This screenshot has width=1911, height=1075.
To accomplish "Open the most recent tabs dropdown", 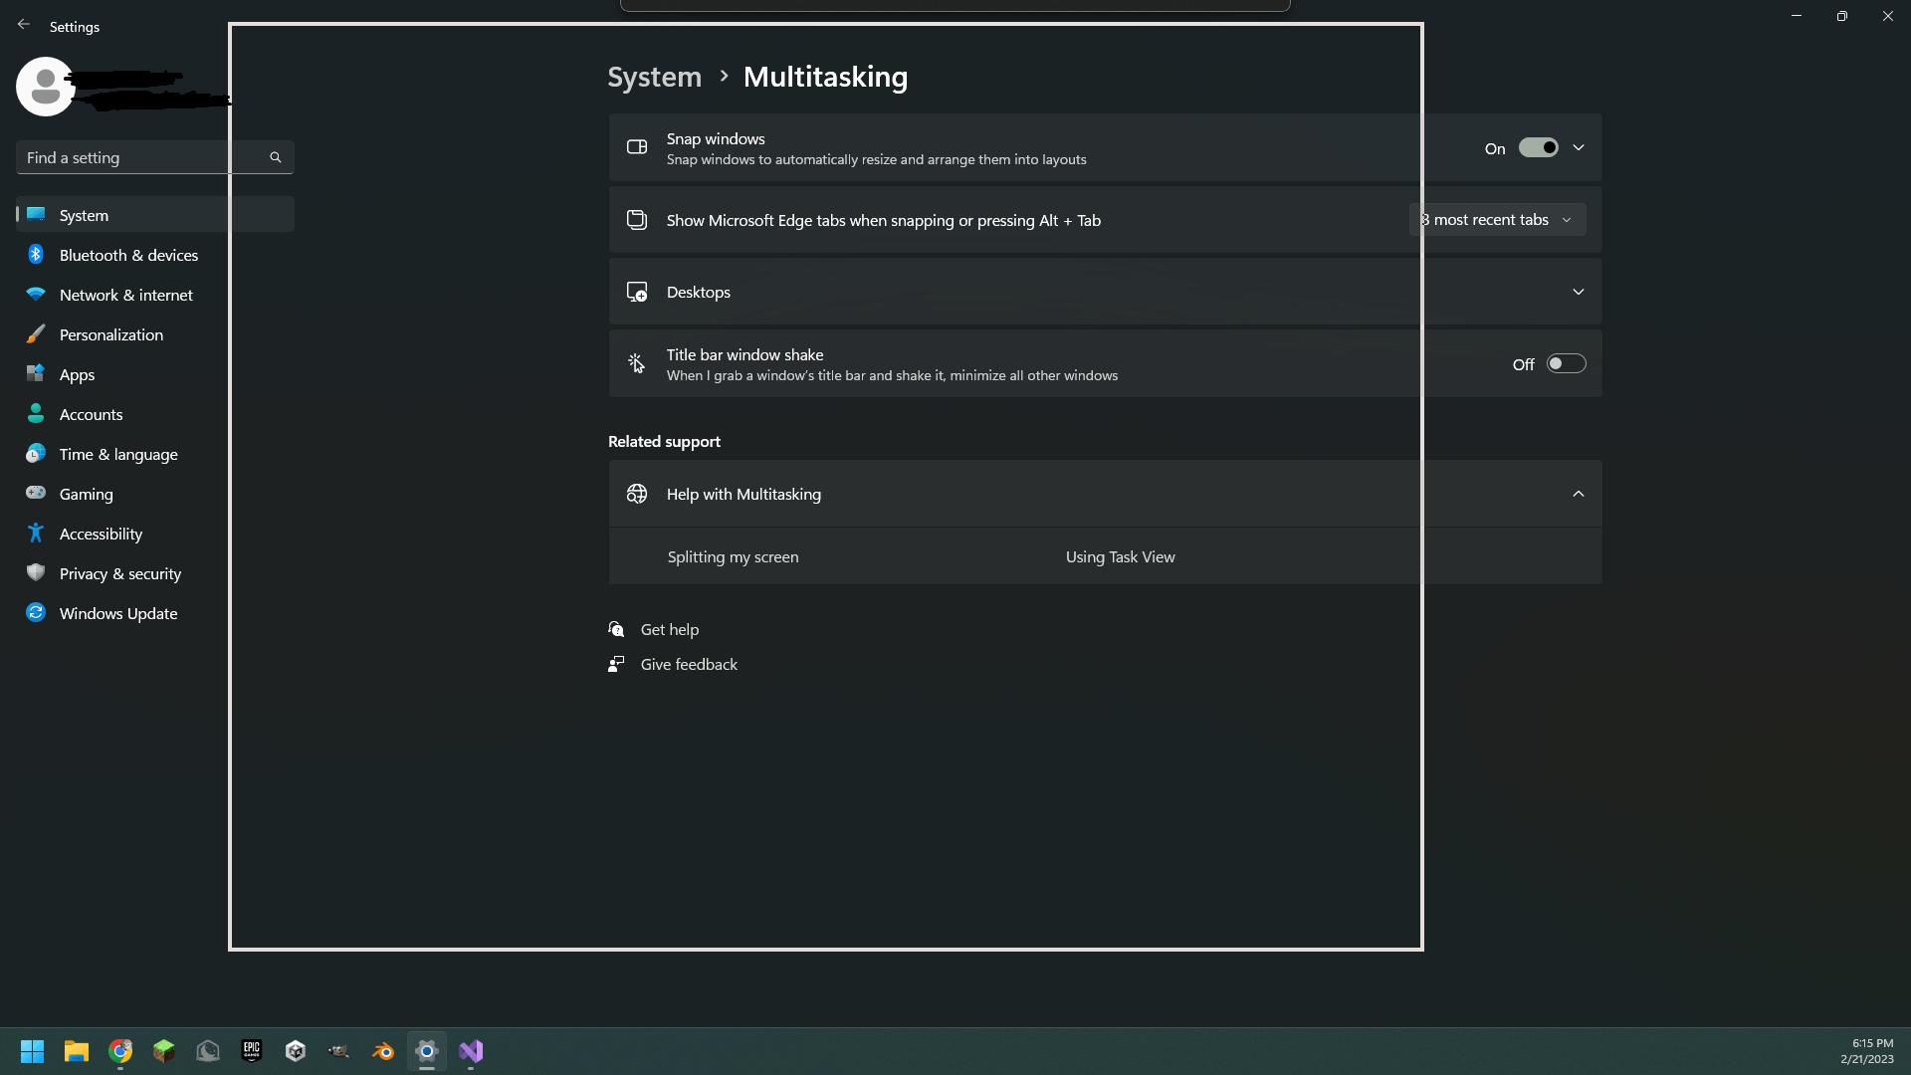I will [x=1497, y=220].
